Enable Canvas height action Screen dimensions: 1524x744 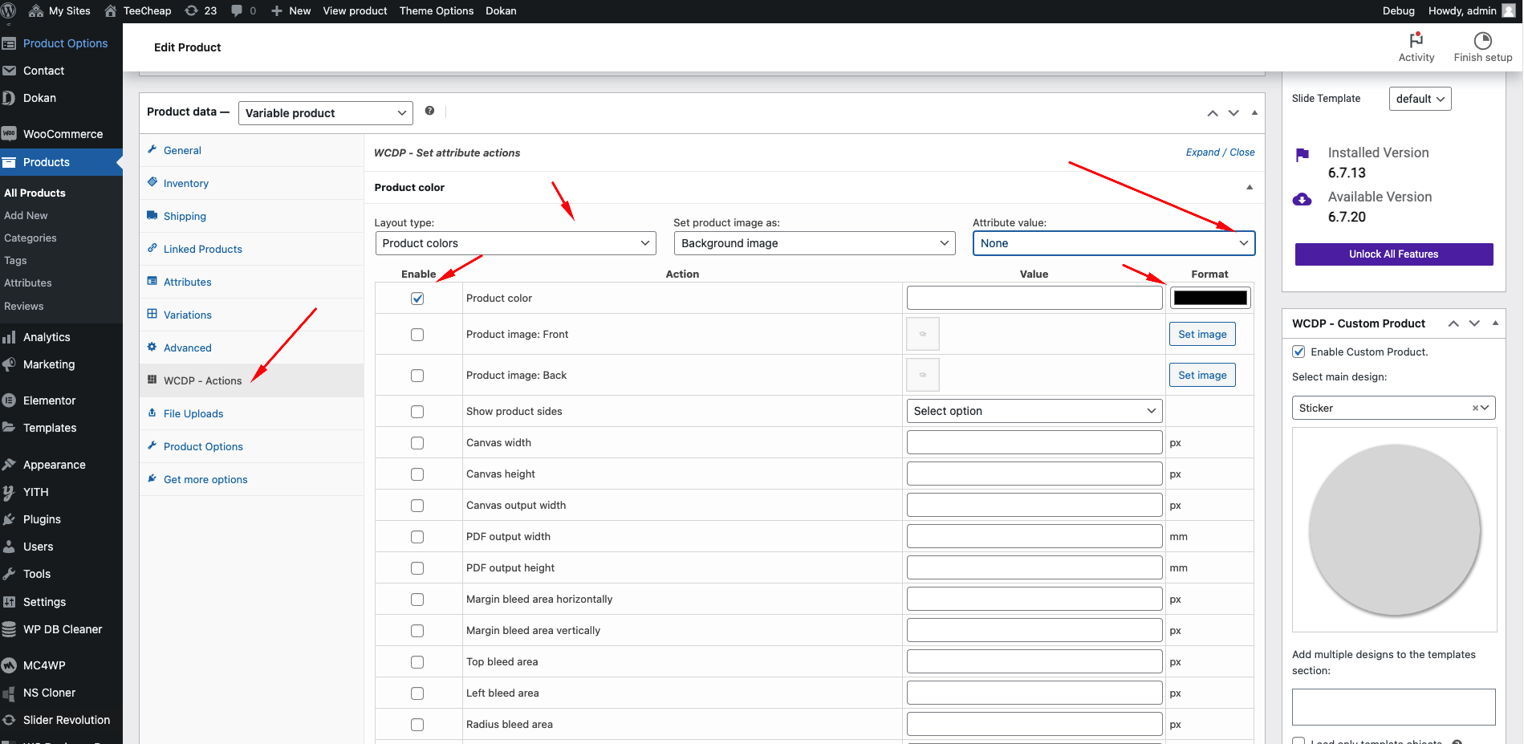417,474
